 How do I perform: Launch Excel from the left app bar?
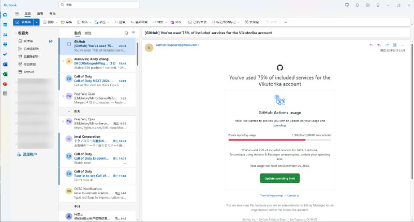coord(5,74)
